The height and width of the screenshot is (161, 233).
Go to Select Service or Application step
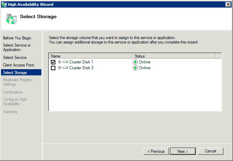point(17,47)
